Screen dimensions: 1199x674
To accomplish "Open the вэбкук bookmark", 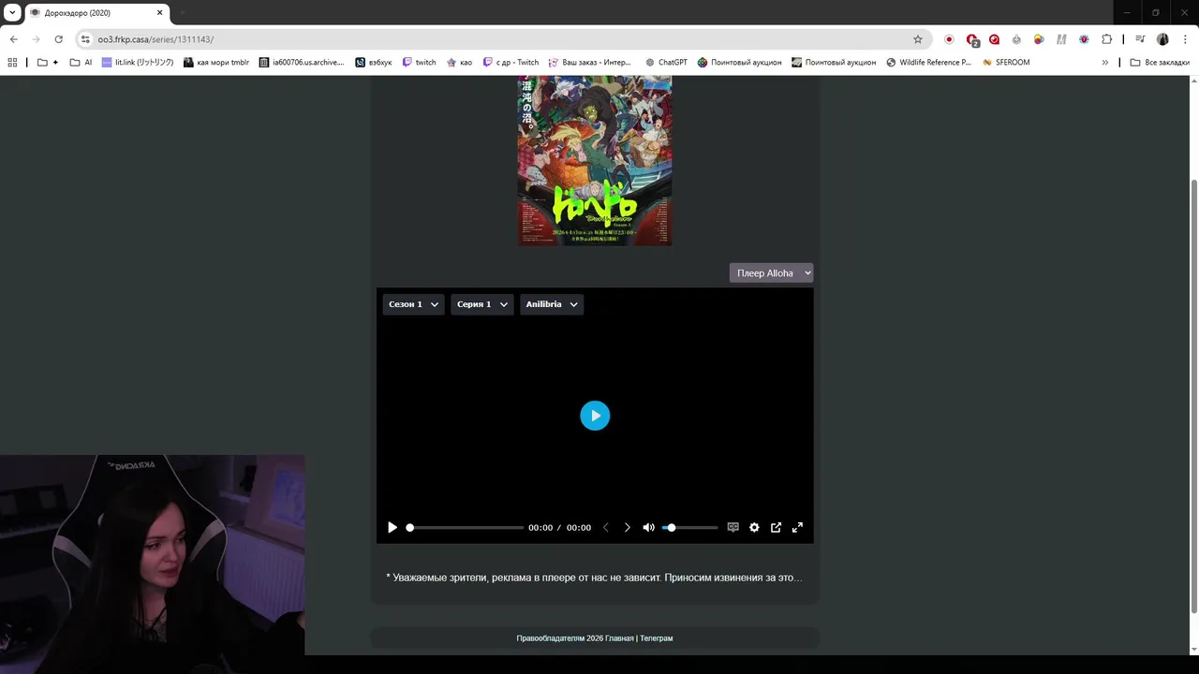I will click(x=374, y=63).
